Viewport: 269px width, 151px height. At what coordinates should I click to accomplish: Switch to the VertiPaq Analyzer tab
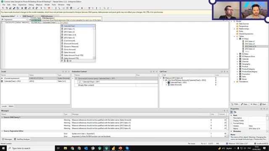click(22, 139)
